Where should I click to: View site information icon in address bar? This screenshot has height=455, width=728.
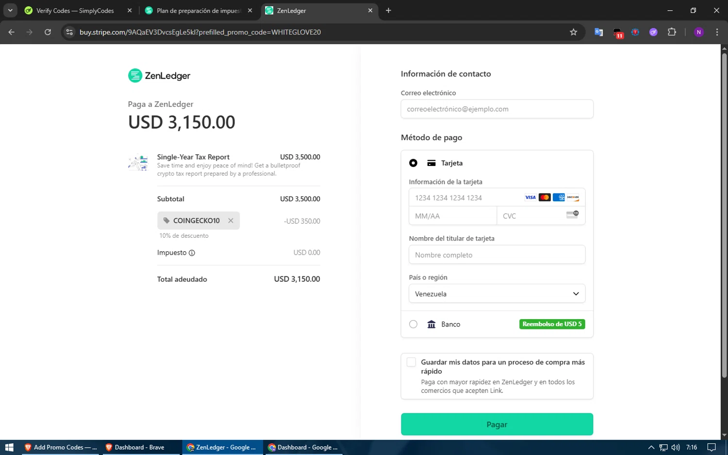click(x=69, y=32)
